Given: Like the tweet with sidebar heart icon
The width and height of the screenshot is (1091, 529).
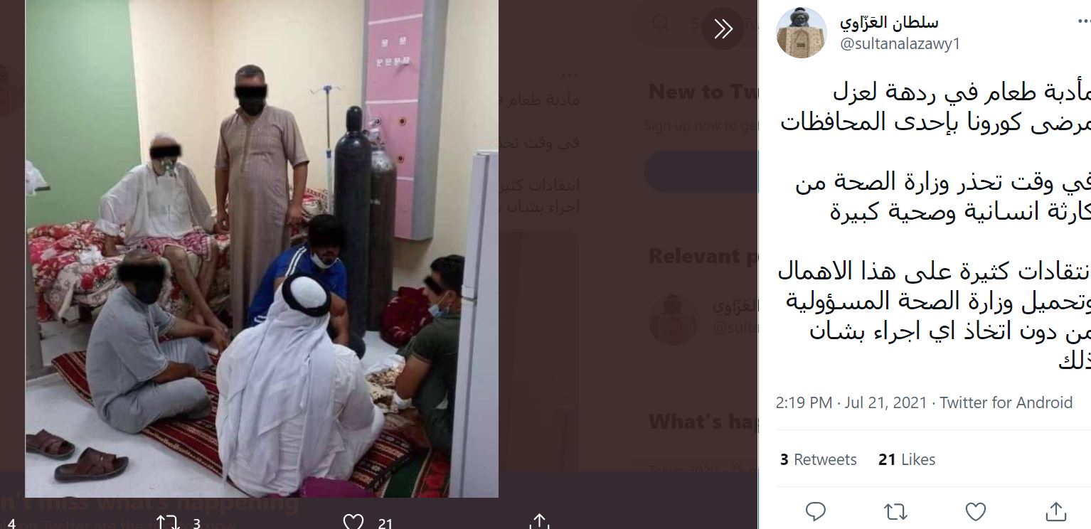Looking at the screenshot, I should click(976, 511).
